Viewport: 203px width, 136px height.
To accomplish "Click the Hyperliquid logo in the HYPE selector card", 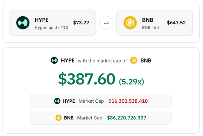I will tap(23, 23).
